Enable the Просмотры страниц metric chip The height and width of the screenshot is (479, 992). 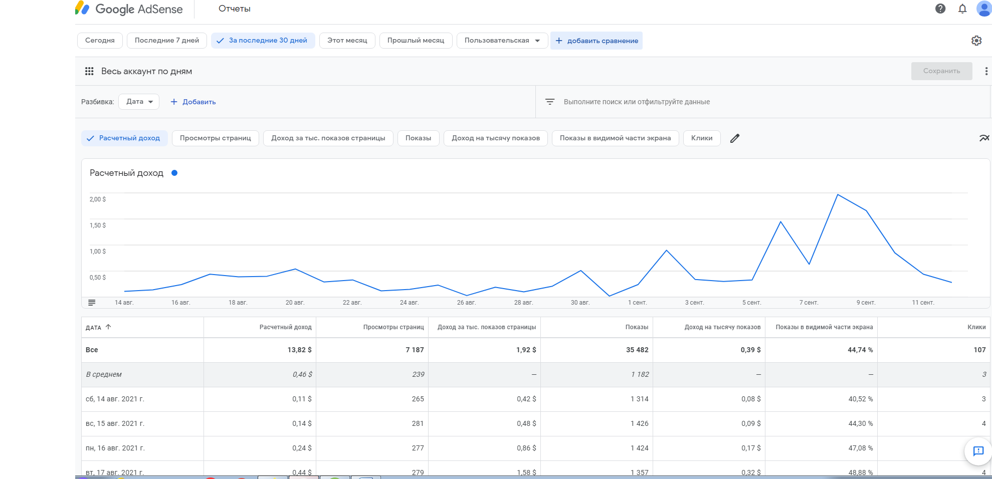click(215, 138)
